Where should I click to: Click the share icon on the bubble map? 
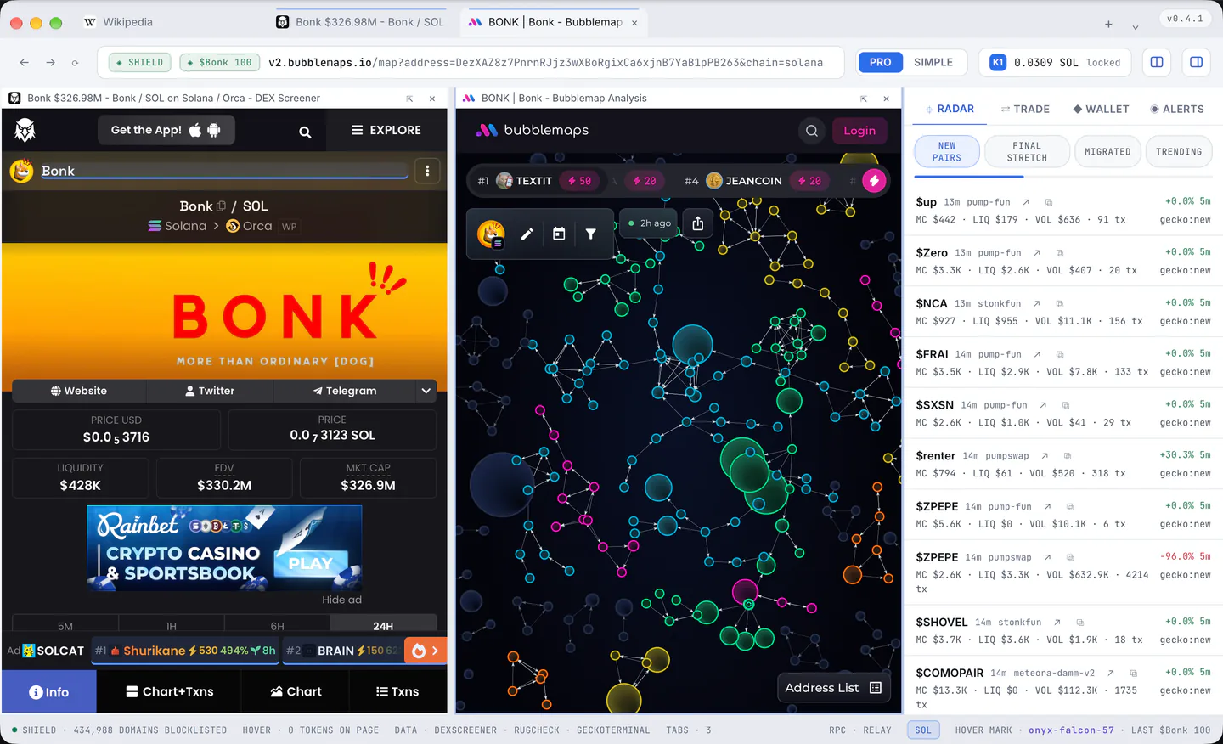(698, 223)
